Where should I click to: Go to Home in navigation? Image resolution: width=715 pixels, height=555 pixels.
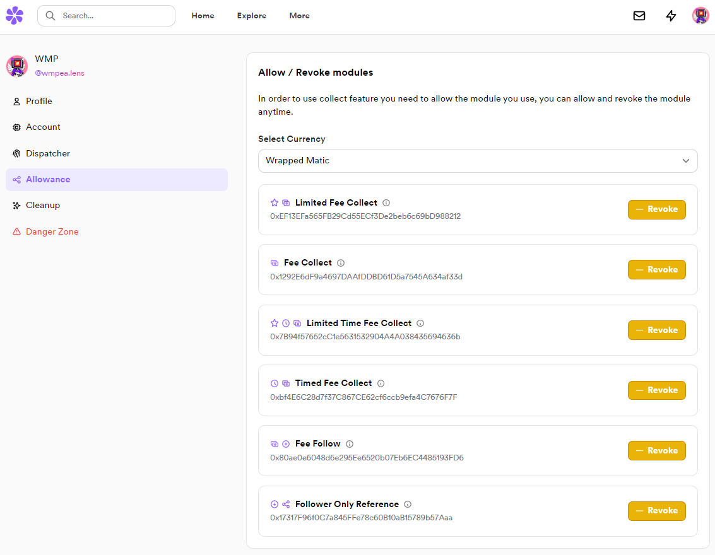[x=203, y=16]
